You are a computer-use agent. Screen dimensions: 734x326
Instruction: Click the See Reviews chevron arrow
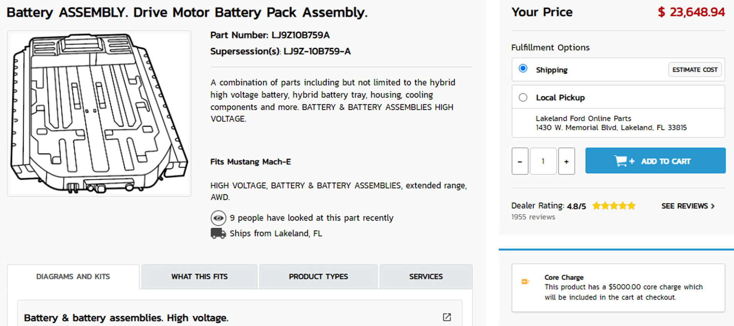(x=713, y=206)
